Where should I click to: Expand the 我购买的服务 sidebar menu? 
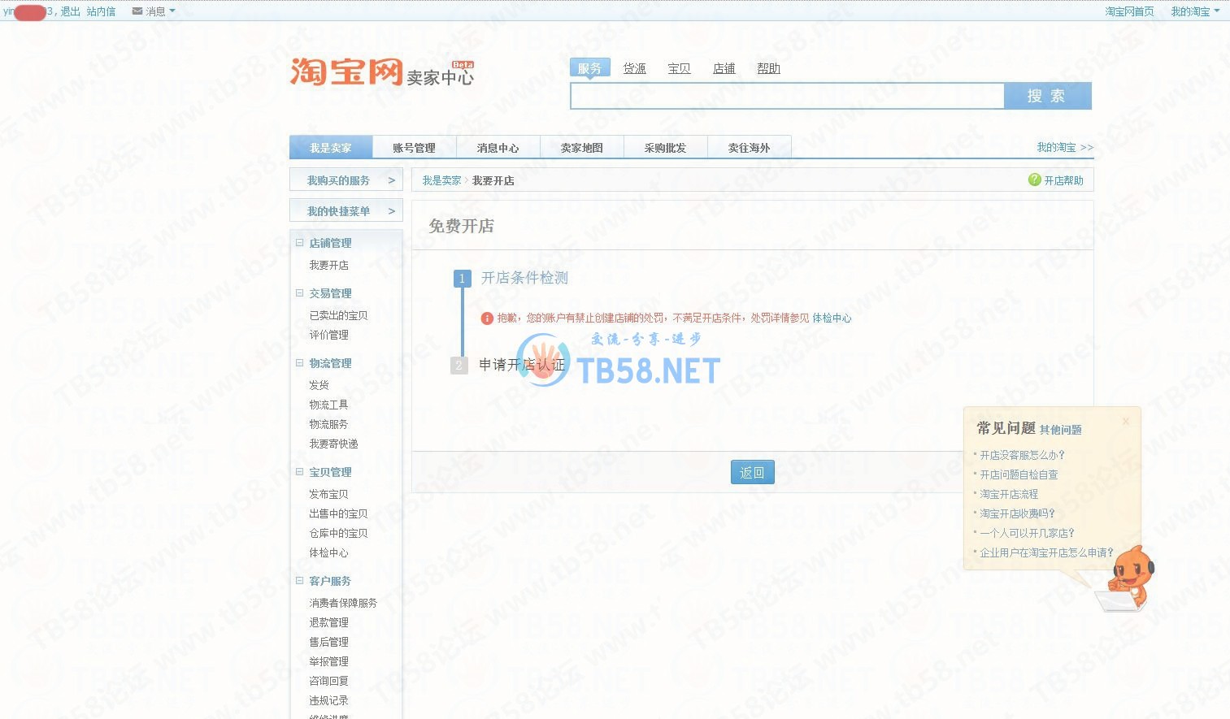tap(346, 180)
